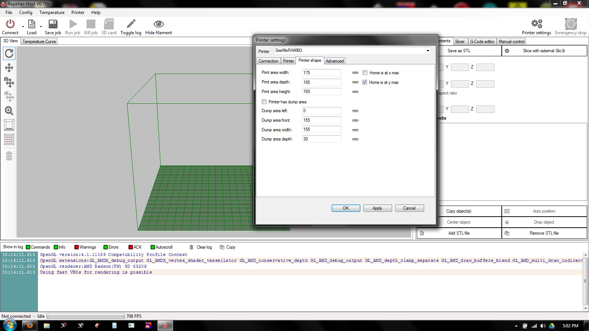The height and width of the screenshot is (331, 589).
Task: Expand the Connect button dropdown arrow
Action: tap(23, 26)
